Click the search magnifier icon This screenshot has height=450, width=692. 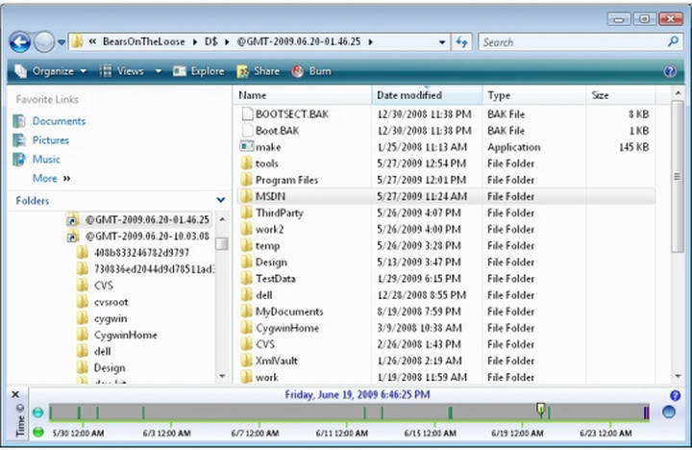[x=673, y=41]
